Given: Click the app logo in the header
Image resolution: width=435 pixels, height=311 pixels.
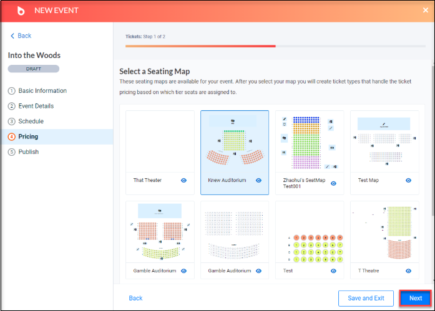Looking at the screenshot, I should pyautogui.click(x=21, y=11).
